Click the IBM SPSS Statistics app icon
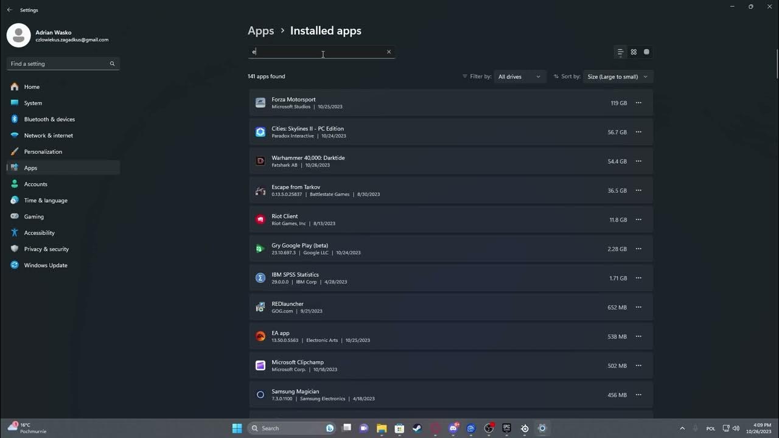This screenshot has height=438, width=779. 260,278
